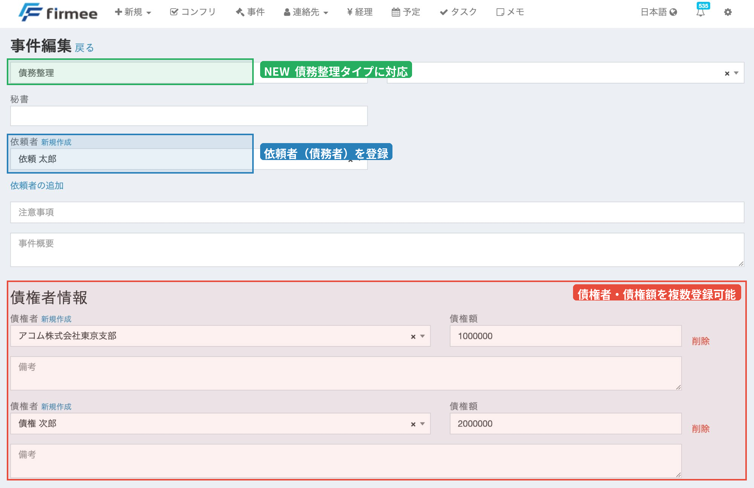
Task: Expand the 連絡先 menu
Action: tap(306, 12)
